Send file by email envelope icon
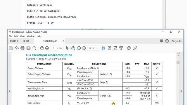187x105 pixels. point(28,48)
